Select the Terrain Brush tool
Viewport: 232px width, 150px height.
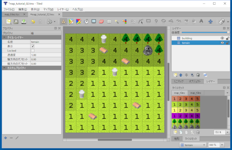[71, 22]
